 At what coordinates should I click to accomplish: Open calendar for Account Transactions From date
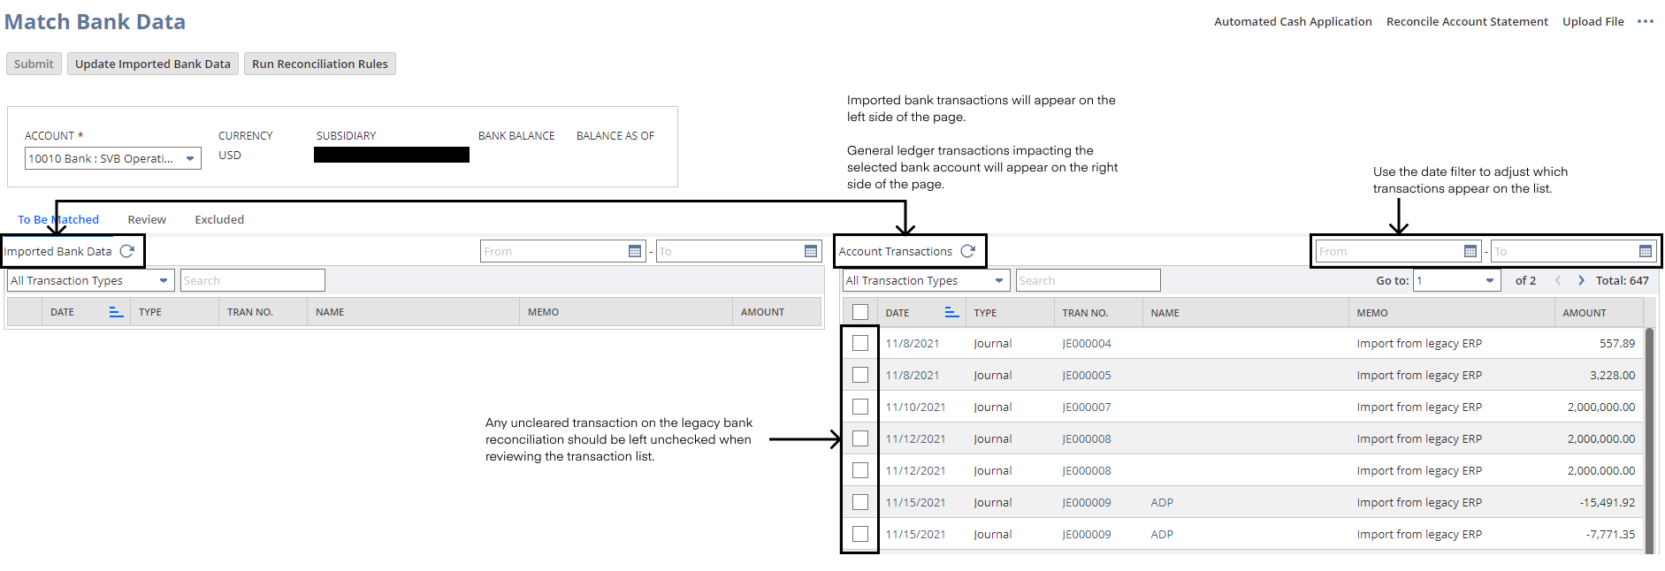tap(1470, 251)
